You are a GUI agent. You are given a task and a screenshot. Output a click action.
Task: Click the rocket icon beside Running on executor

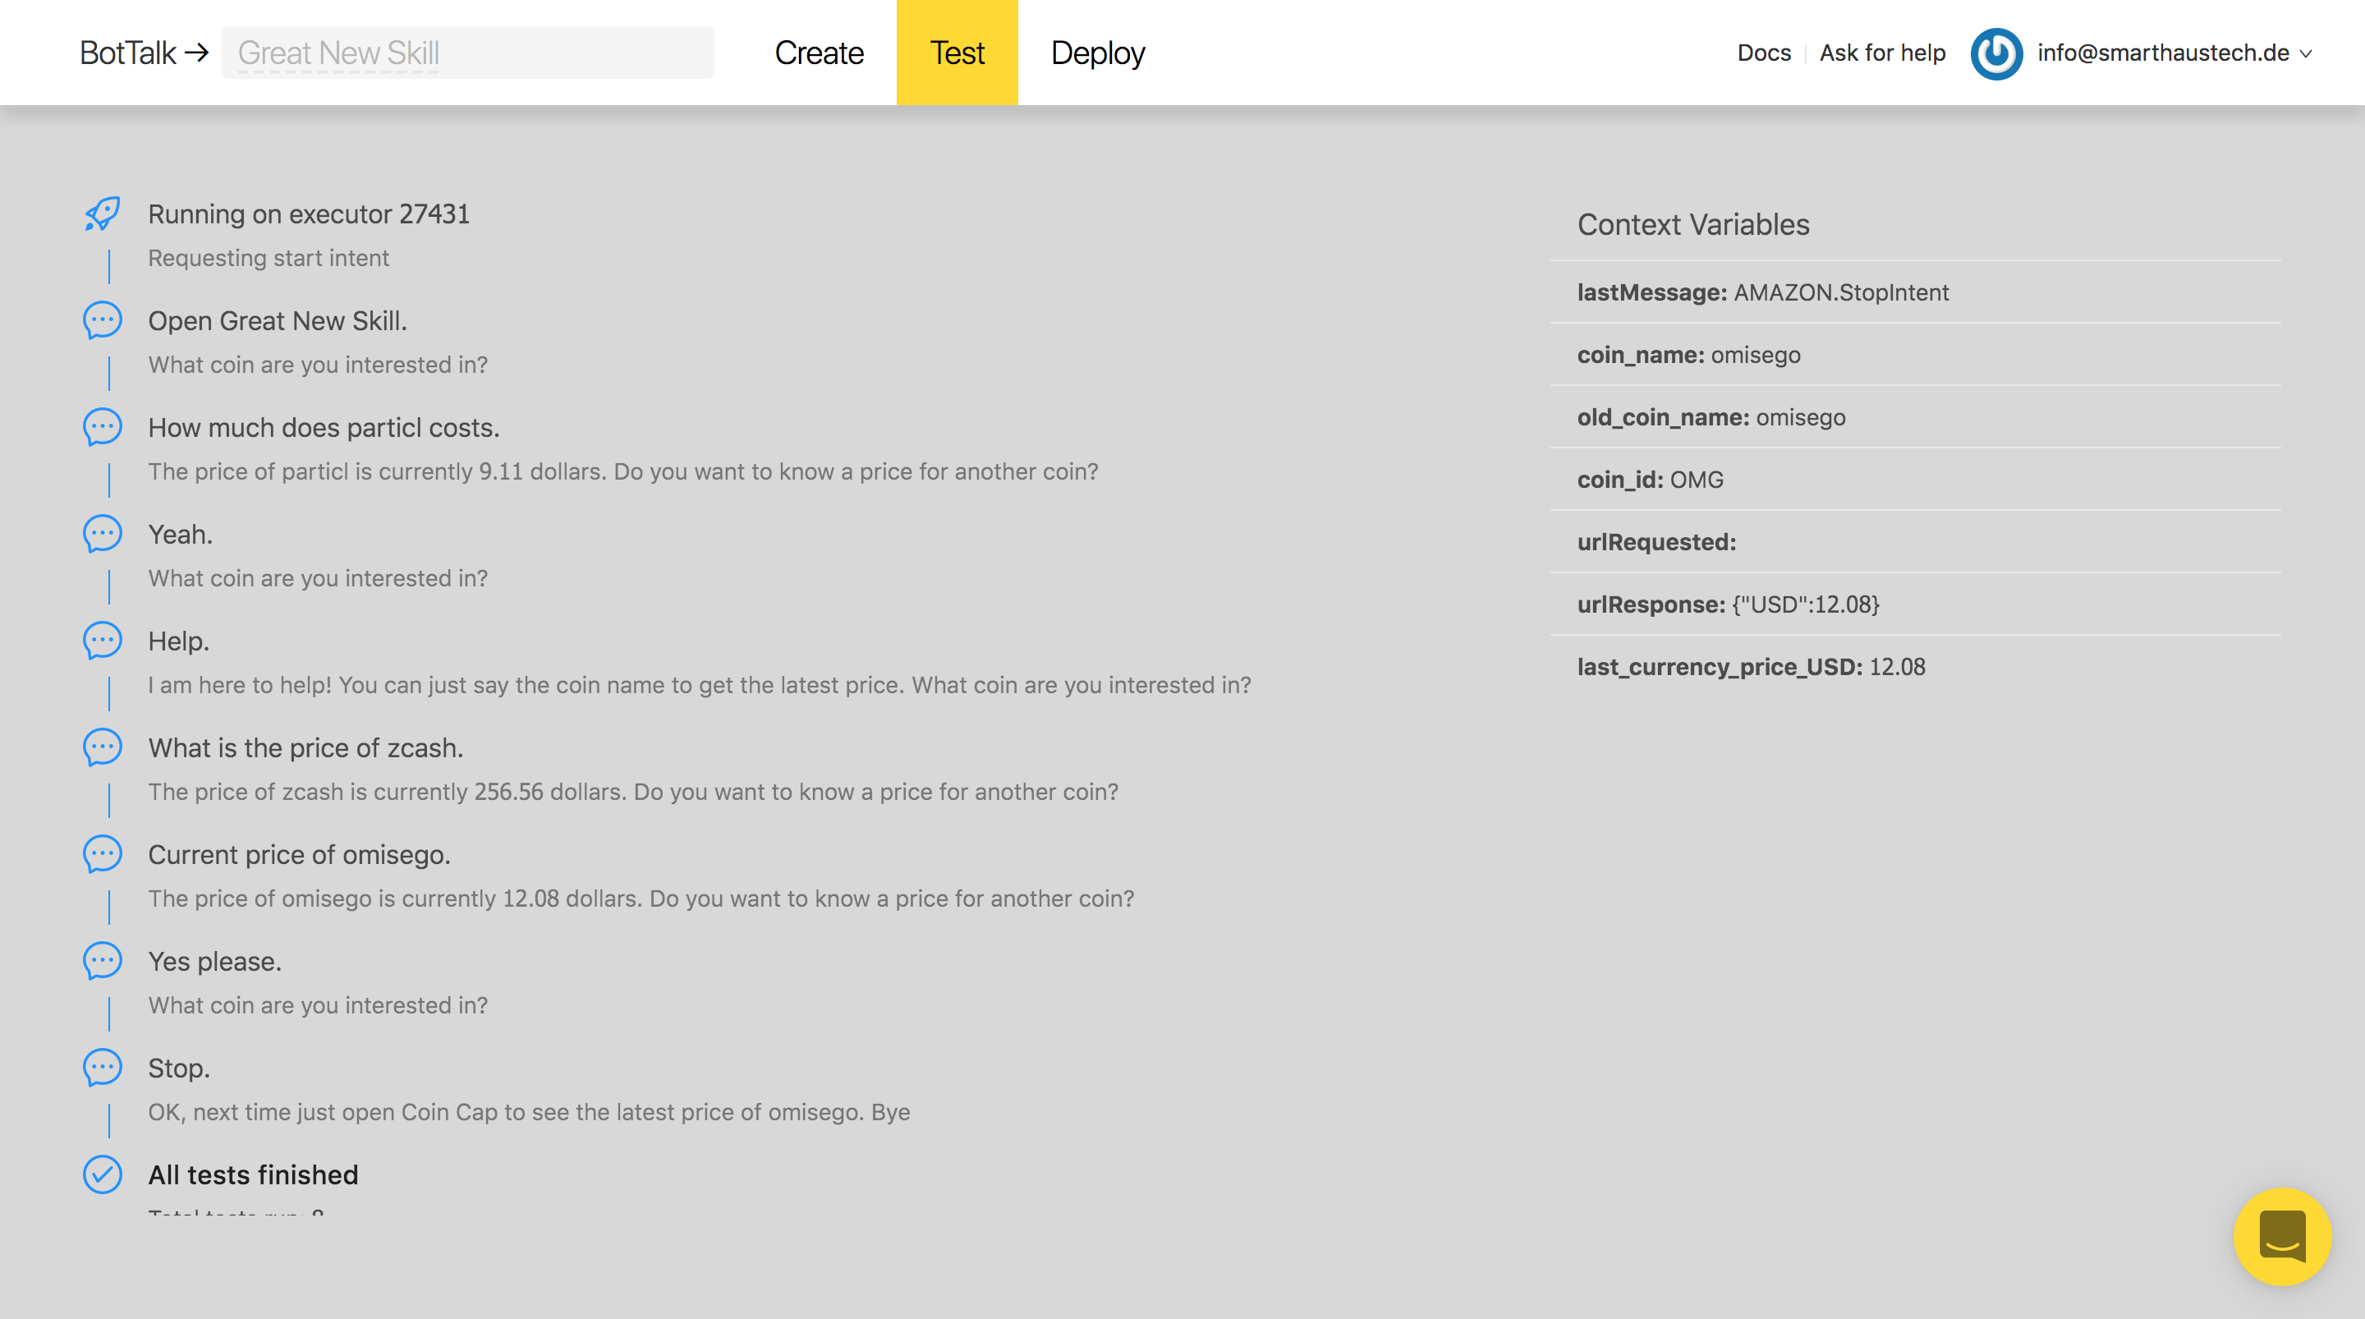[x=102, y=214]
